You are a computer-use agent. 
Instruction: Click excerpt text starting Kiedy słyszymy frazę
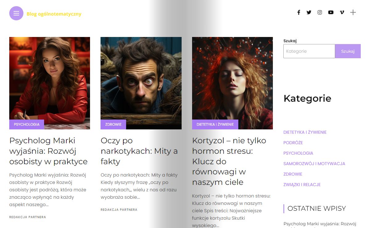139,186
